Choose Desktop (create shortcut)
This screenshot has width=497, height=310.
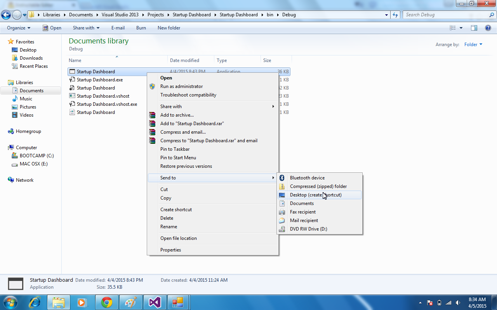(320, 195)
